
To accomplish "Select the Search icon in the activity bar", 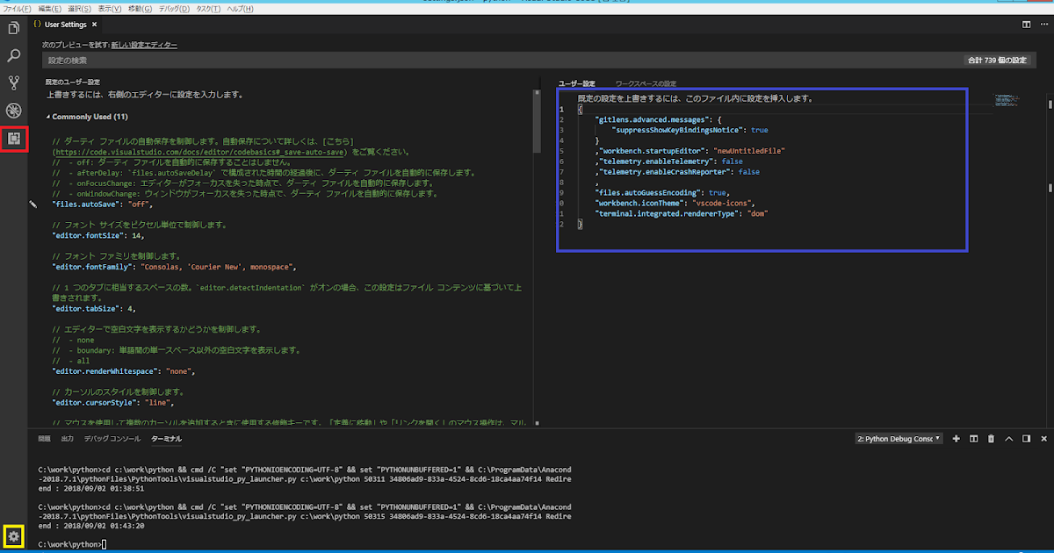I will click(x=12, y=55).
